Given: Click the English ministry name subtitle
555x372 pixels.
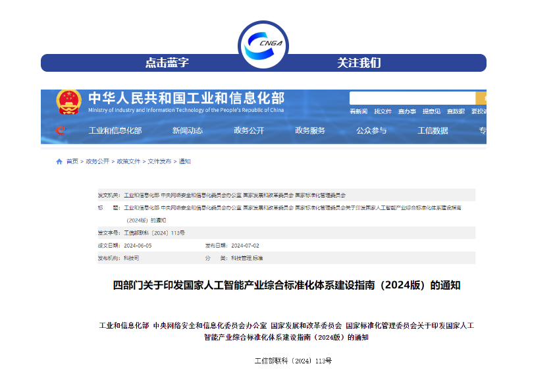Looking at the screenshot, I should [186, 110].
